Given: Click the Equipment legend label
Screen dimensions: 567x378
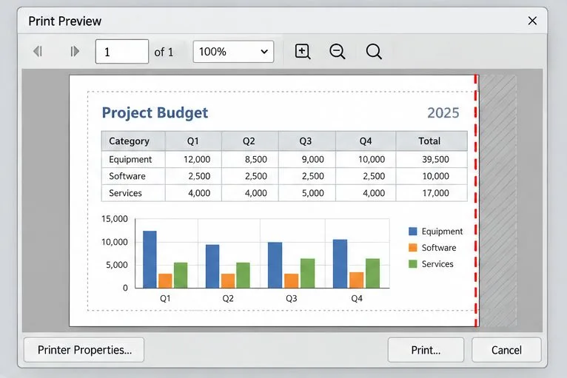Looking at the screenshot, I should tap(442, 232).
